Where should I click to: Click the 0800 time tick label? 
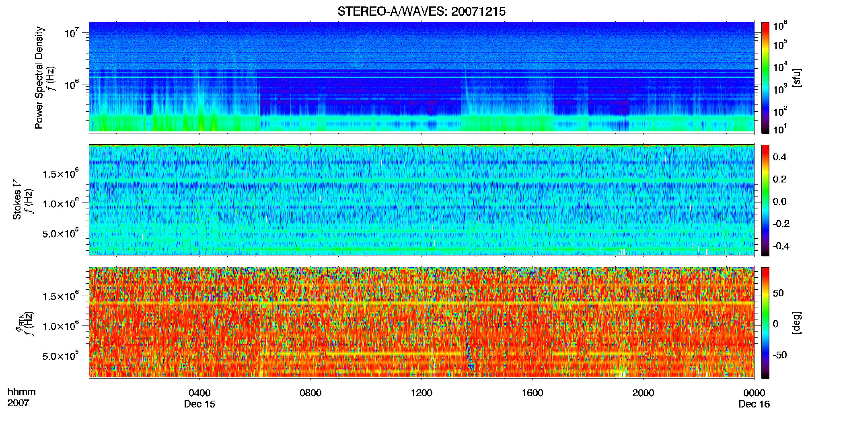pyautogui.click(x=310, y=393)
